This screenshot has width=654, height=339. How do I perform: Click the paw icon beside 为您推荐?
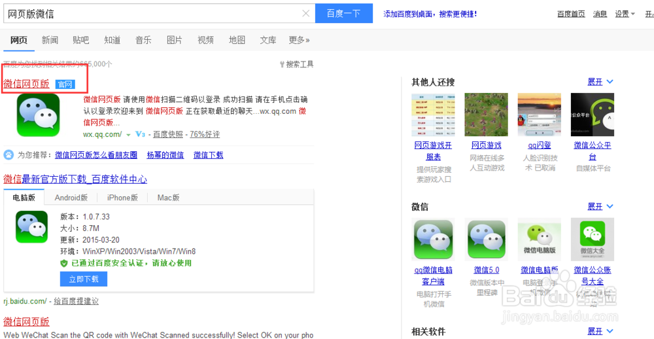pyautogui.click(x=9, y=155)
